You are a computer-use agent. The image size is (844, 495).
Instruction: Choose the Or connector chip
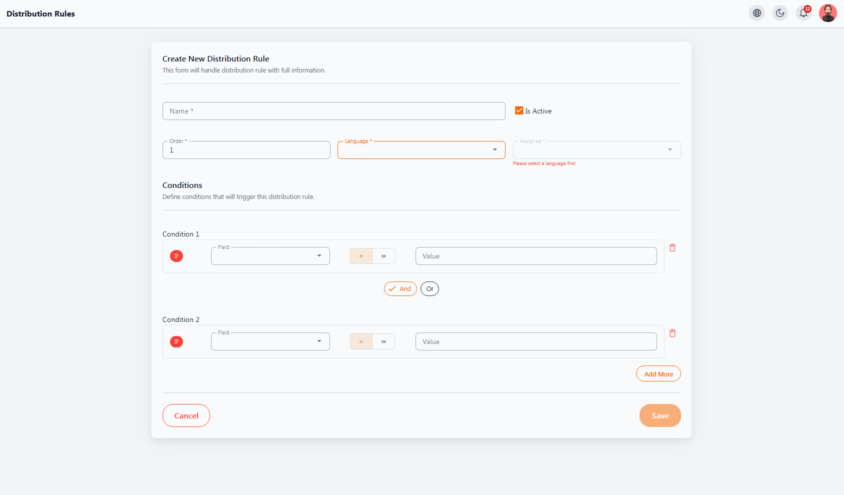(x=429, y=288)
